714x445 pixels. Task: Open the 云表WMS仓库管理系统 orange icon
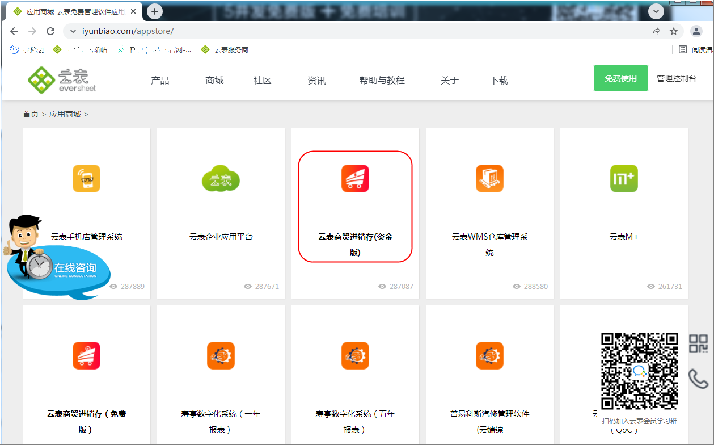[489, 178]
